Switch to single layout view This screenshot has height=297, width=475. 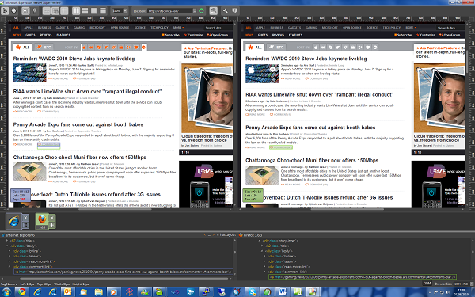(103, 11)
